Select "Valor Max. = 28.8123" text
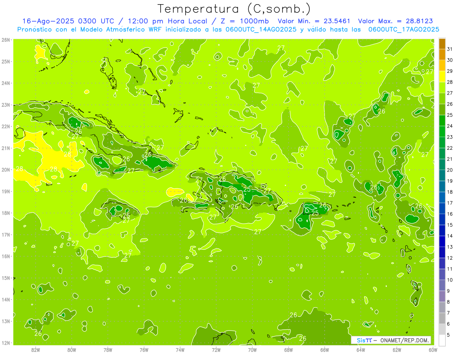 pyautogui.click(x=395, y=21)
